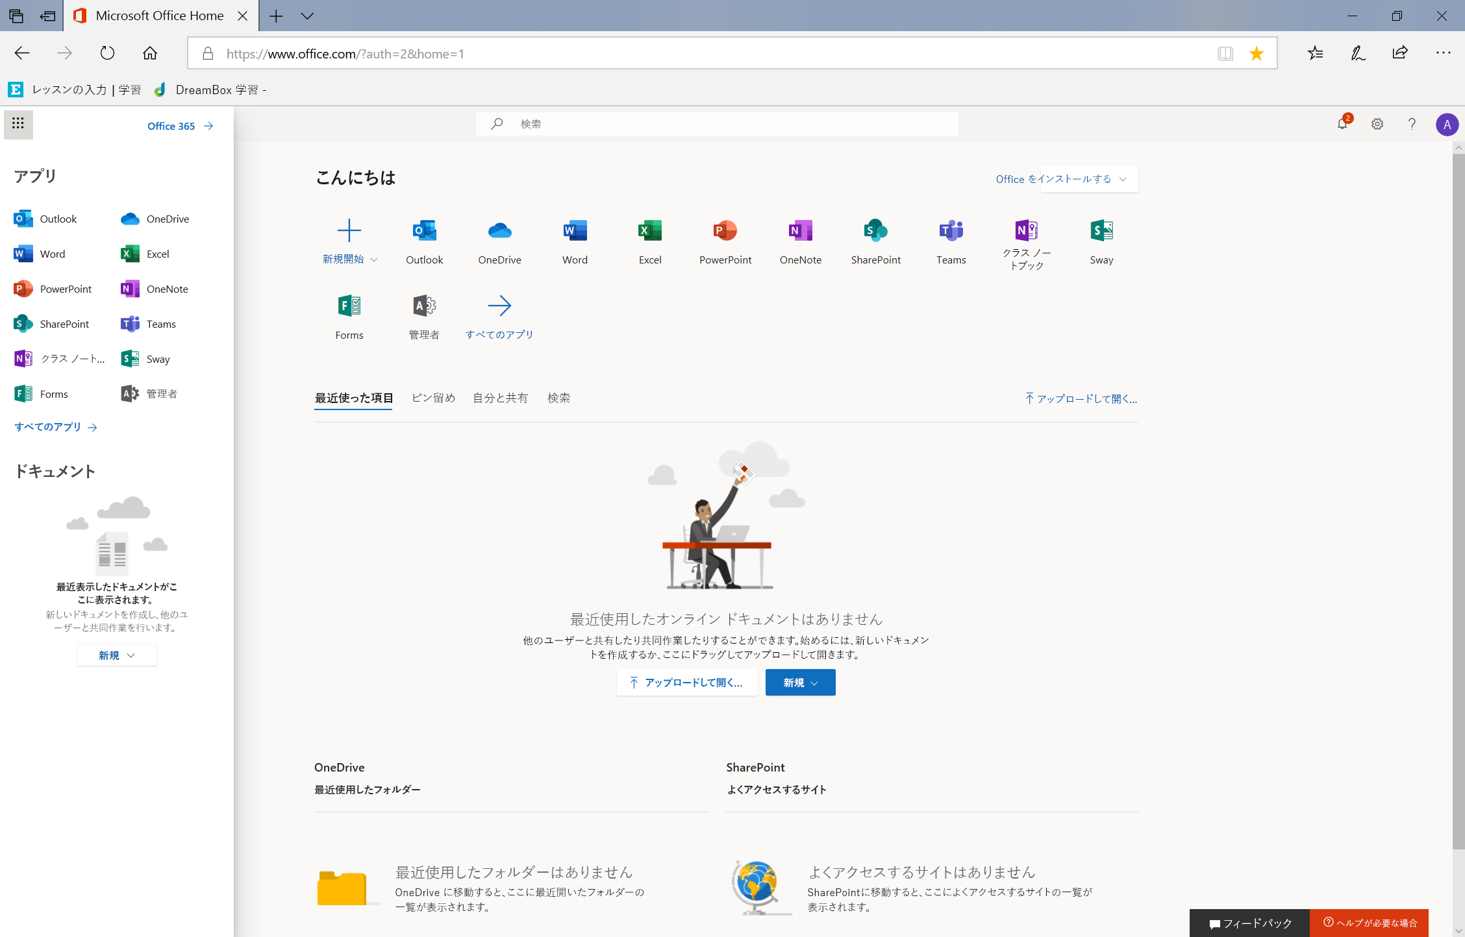1465x937 pixels.
Task: Open the レッスンの入力 bookmark
Action: pyautogui.click(x=75, y=90)
